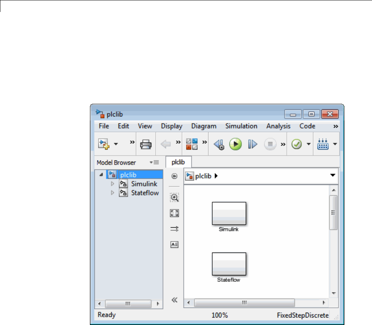Screen dimensions: 372x325
Task: Expand toolbar overflow chevron after New Model
Action: pos(132,142)
